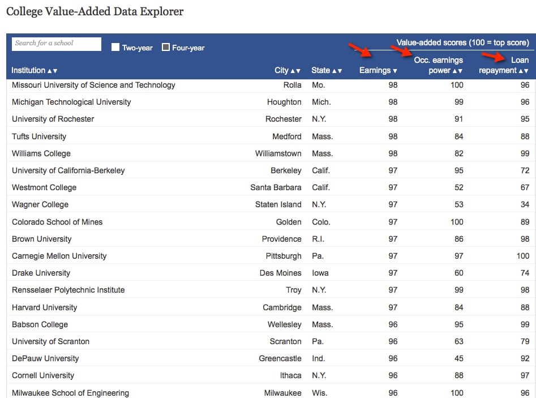Click DePauw Occ. earnings power 45
Viewport: 536px width, 398px height.
[459, 358]
